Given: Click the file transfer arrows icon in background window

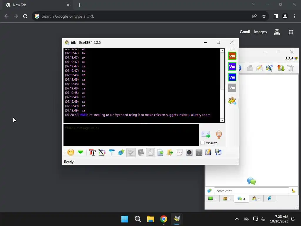Looking at the screenshot, I should [x=281, y=68].
